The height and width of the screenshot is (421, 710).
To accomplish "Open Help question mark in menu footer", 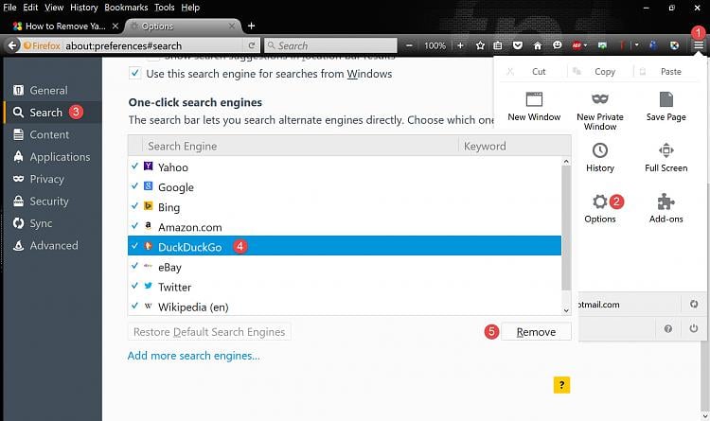I will (668, 328).
